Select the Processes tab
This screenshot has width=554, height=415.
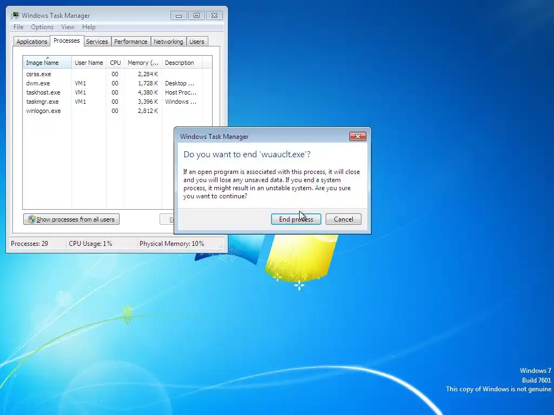67,41
